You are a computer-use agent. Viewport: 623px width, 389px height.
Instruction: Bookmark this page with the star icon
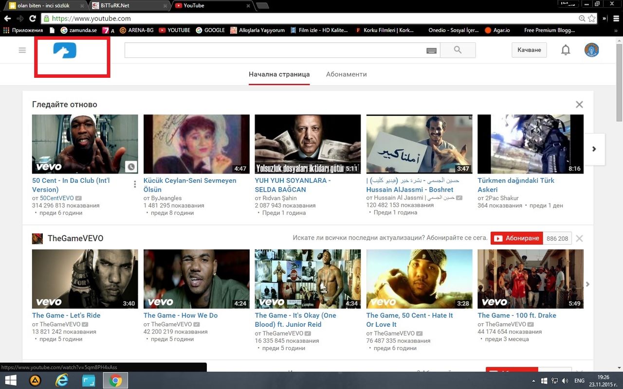pyautogui.click(x=591, y=18)
